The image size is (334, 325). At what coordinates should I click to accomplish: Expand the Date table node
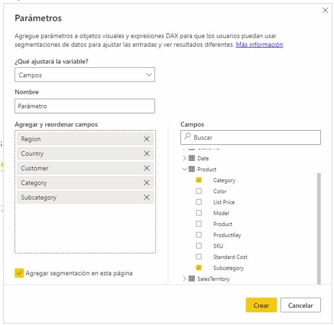tap(184, 158)
